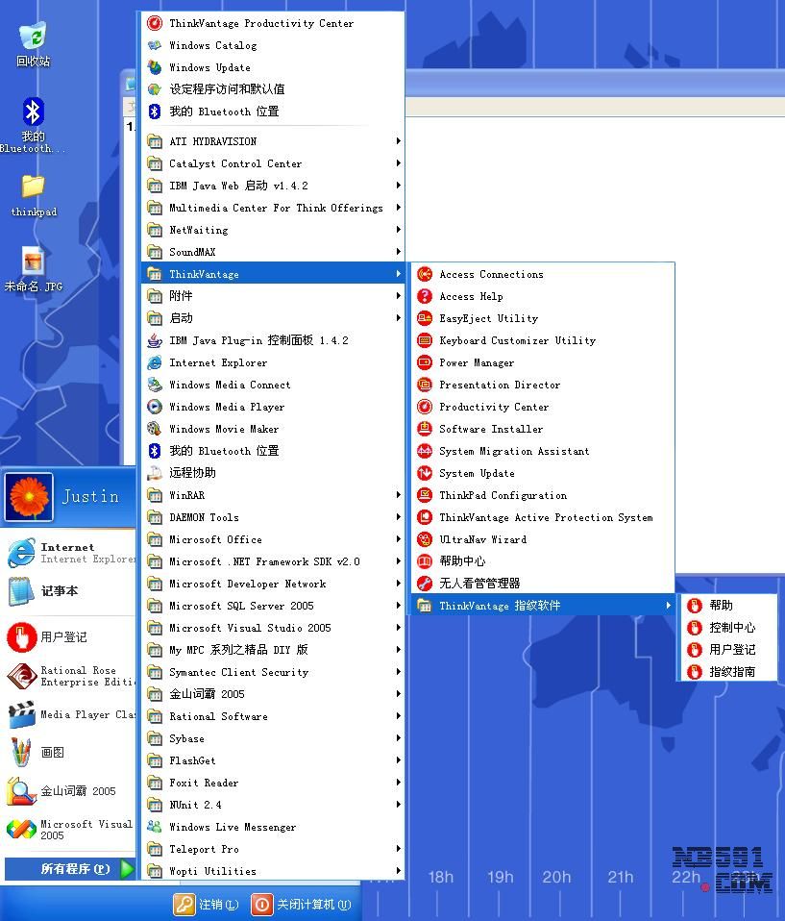Launch Access Connections from ThinkVantage menu

491,274
